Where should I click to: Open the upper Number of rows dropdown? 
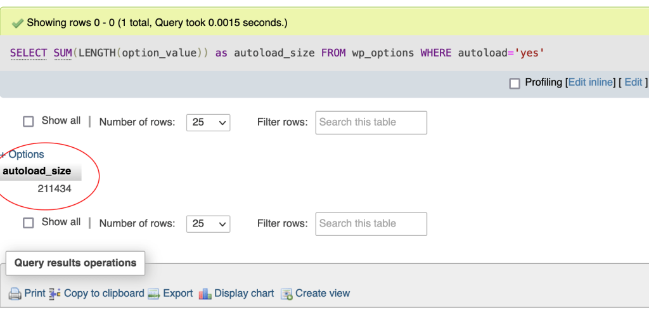(208, 122)
